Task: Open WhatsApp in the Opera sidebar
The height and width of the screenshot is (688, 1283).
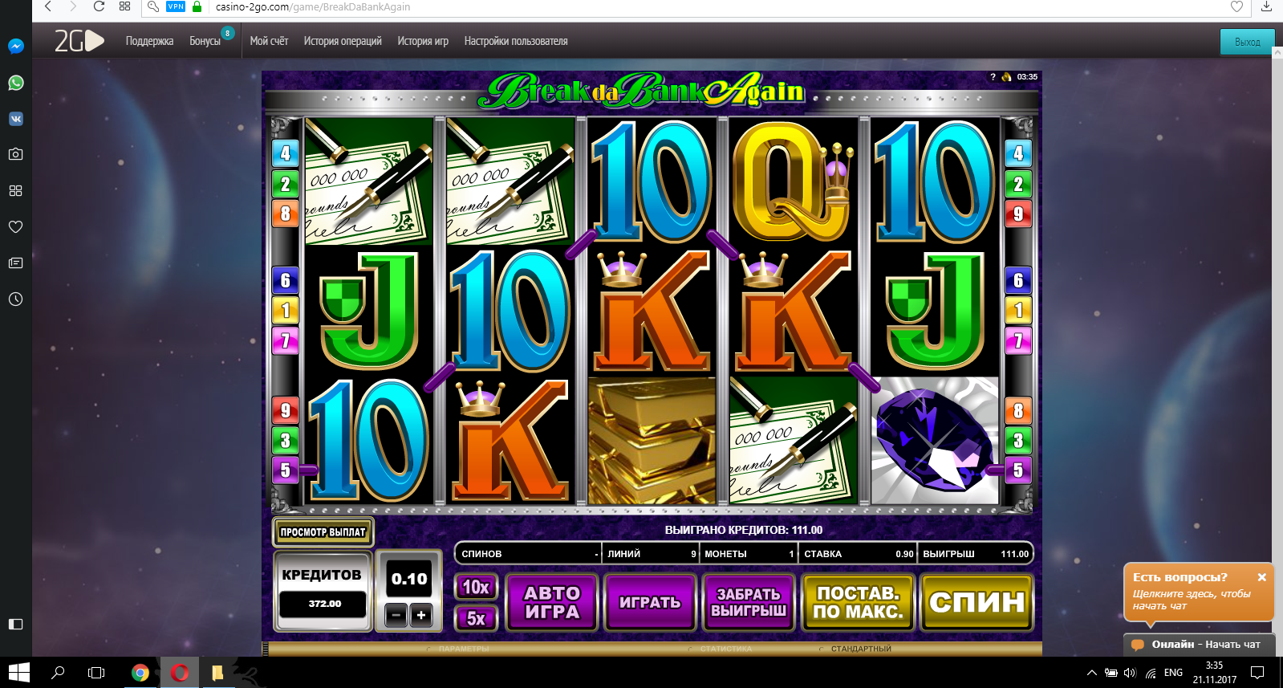Action: 15,83
